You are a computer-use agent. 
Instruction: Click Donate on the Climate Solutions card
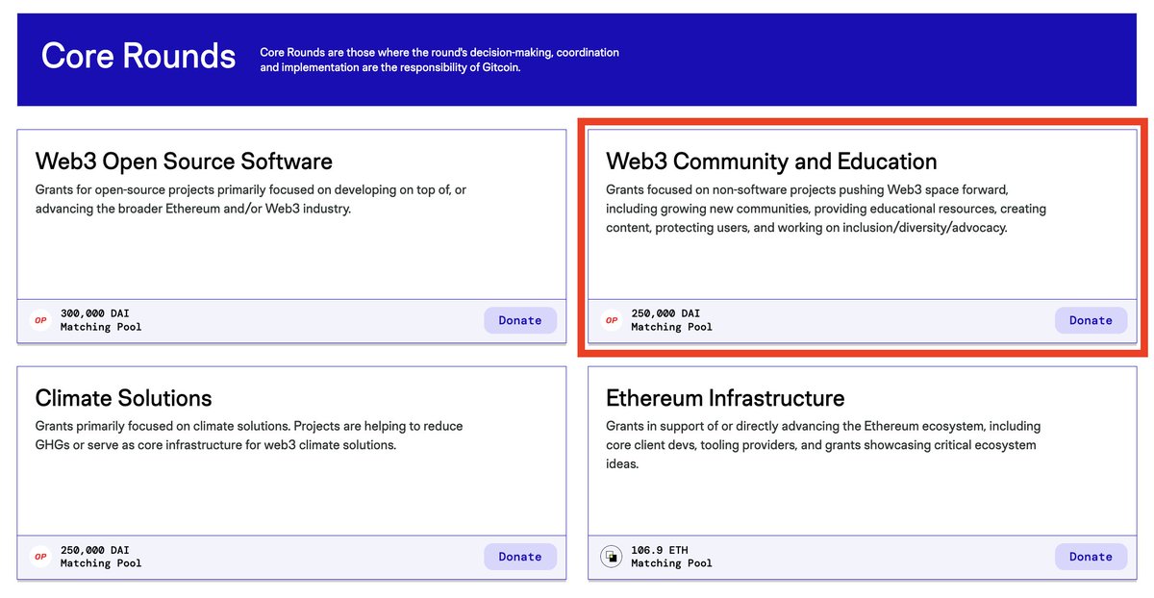[x=520, y=557]
